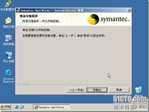Click the installer icon in the title bar

pyautogui.click(x=18, y=10)
